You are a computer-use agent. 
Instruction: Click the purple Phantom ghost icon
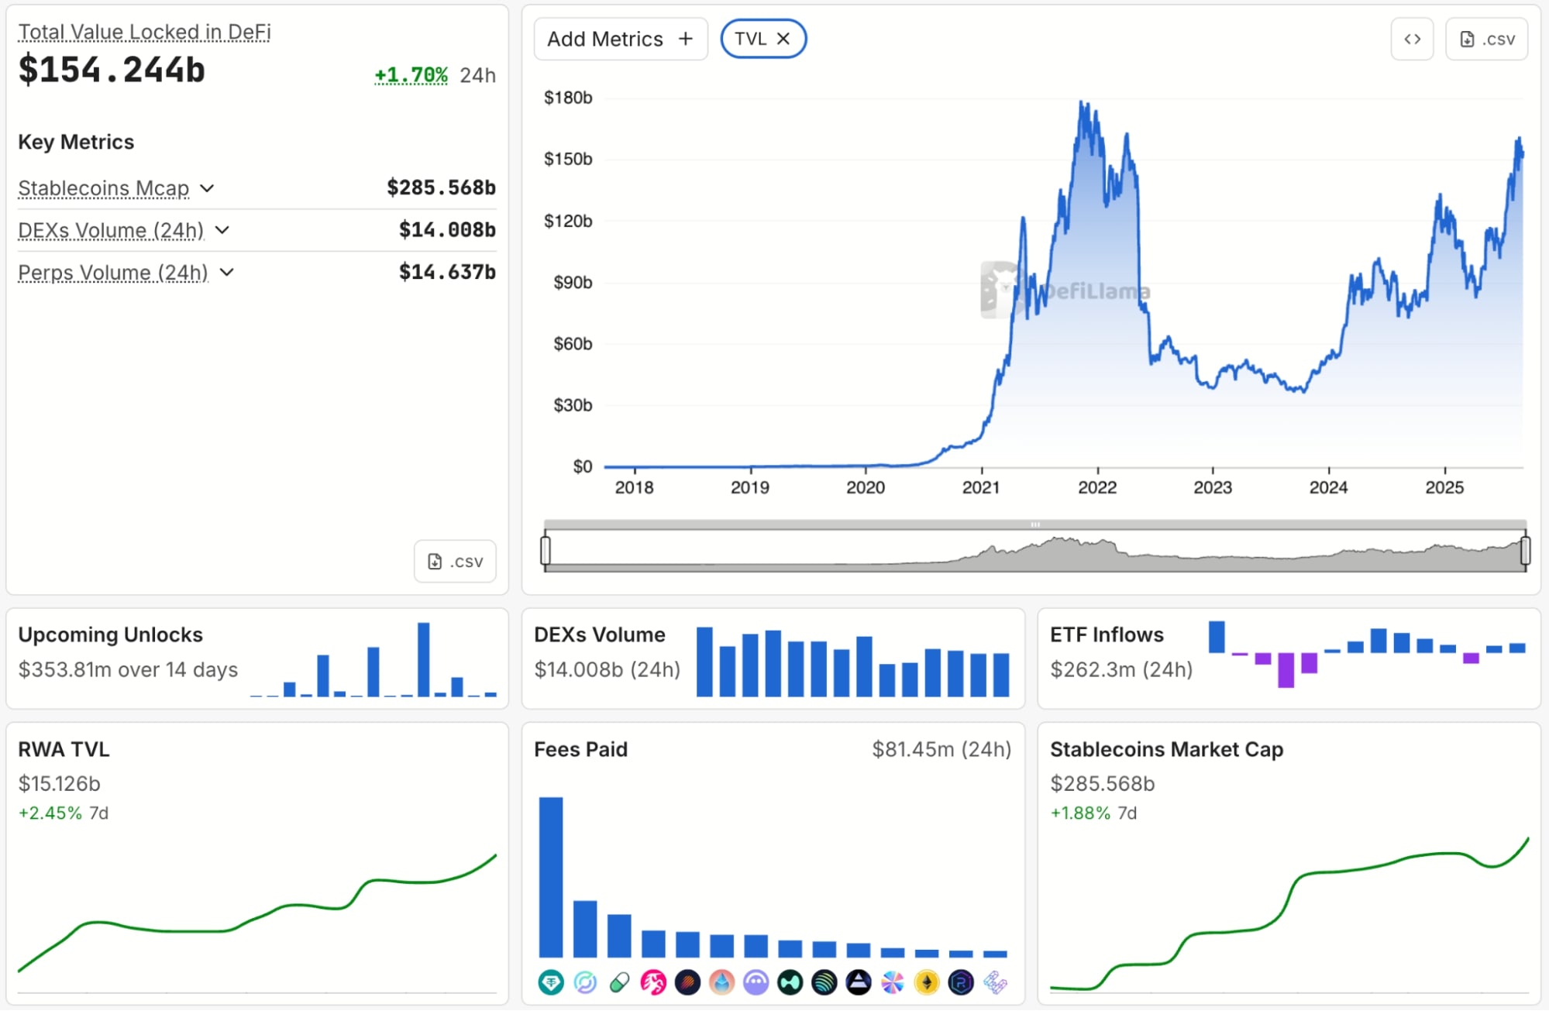[x=756, y=983]
